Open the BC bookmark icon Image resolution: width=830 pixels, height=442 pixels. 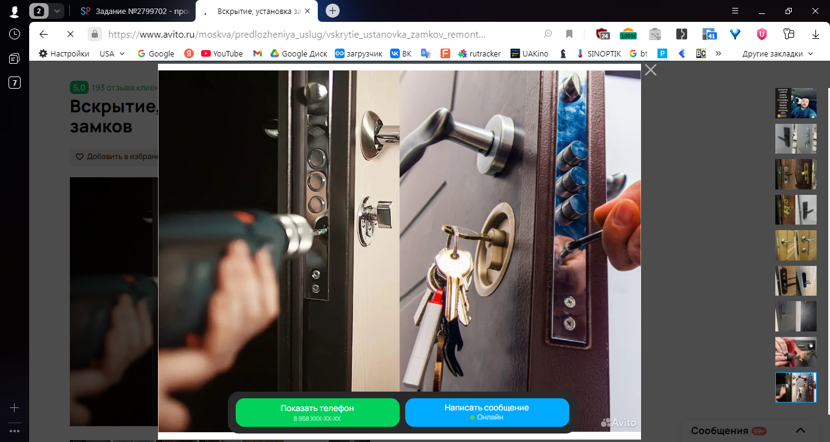click(701, 53)
